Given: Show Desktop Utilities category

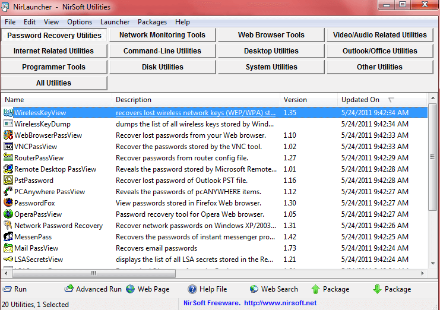Looking at the screenshot, I should (271, 51).
